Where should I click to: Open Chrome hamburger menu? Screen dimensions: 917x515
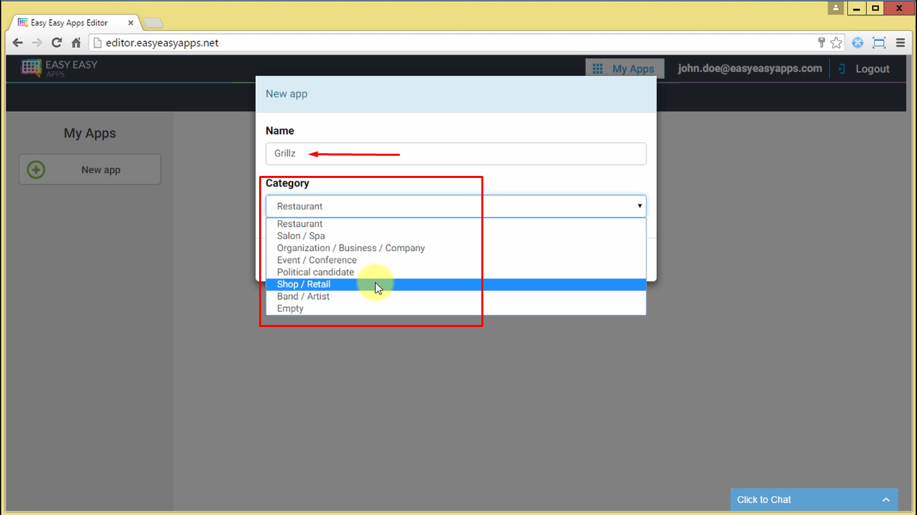(x=900, y=43)
